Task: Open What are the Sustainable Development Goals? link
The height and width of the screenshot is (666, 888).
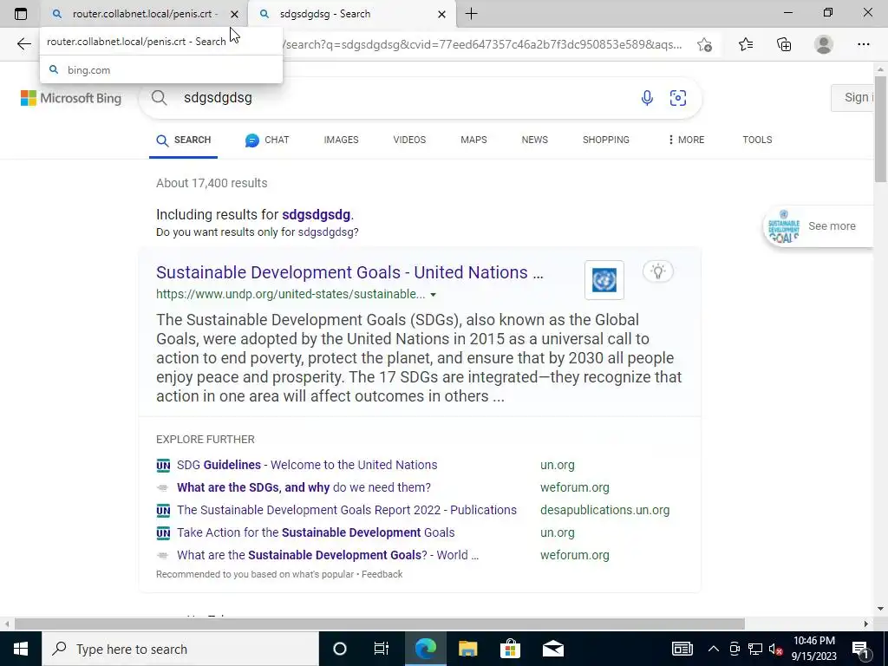Action: 327,556
